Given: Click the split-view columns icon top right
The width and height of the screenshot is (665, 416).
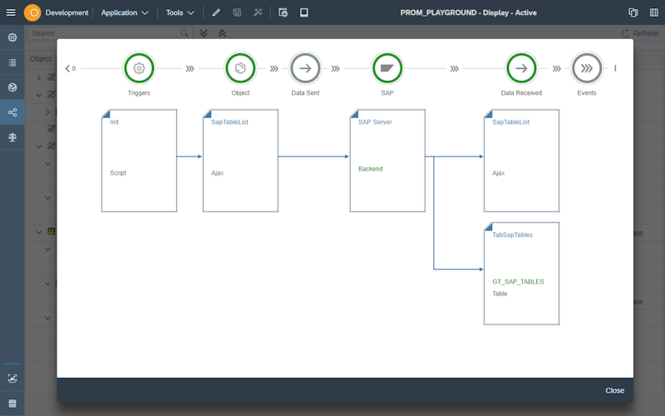Looking at the screenshot, I should pyautogui.click(x=654, y=12).
